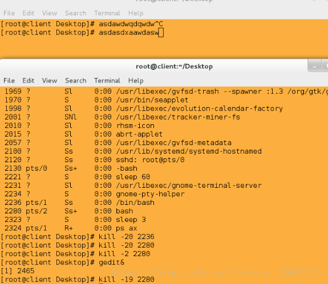Click the [1] 2465 job output line
The image size is (328, 284).
(x=18, y=271)
